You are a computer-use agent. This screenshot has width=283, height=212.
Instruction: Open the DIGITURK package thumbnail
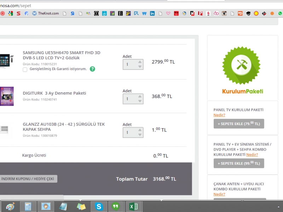pyautogui.click(x=7, y=96)
